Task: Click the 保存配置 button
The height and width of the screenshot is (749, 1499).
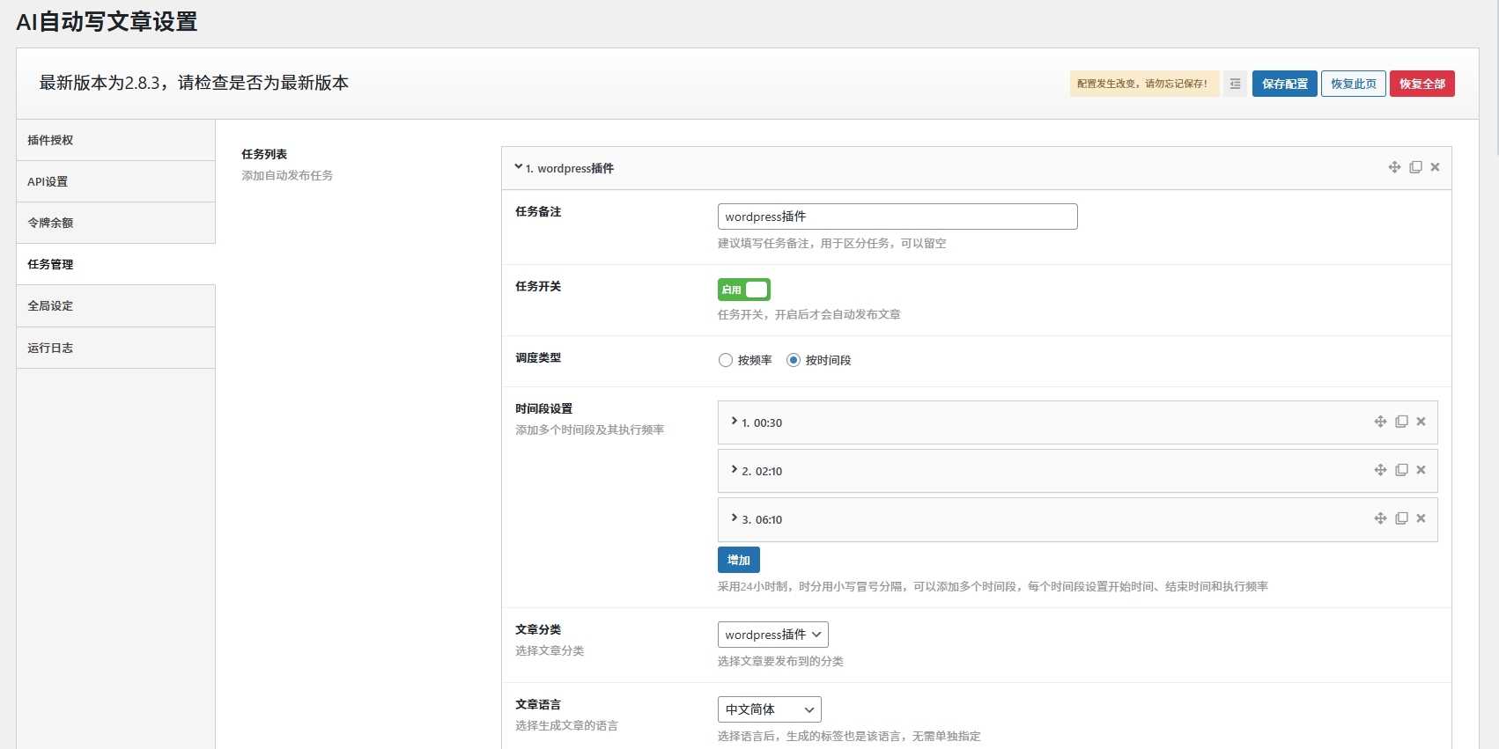Action: pyautogui.click(x=1284, y=84)
